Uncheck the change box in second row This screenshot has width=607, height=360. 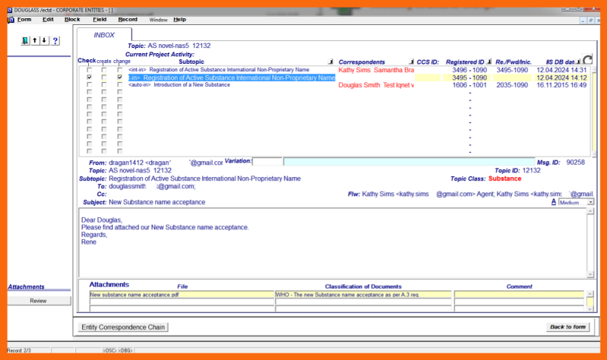[119, 77]
